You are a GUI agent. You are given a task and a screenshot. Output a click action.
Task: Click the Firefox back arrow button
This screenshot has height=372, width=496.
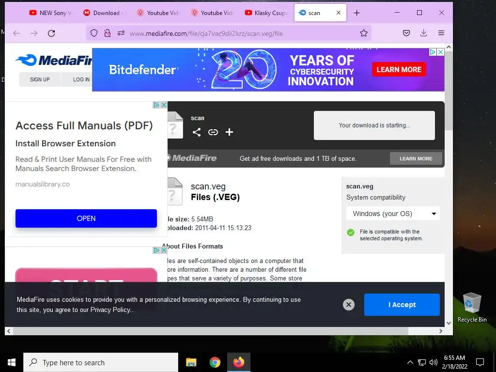coord(16,33)
